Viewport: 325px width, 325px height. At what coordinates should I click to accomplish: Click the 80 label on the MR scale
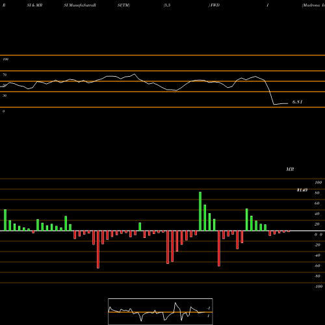pos(317,193)
